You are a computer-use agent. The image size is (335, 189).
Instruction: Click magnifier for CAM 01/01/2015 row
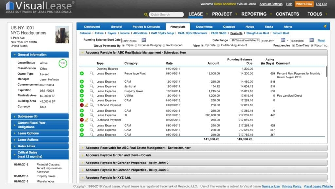(92, 100)
